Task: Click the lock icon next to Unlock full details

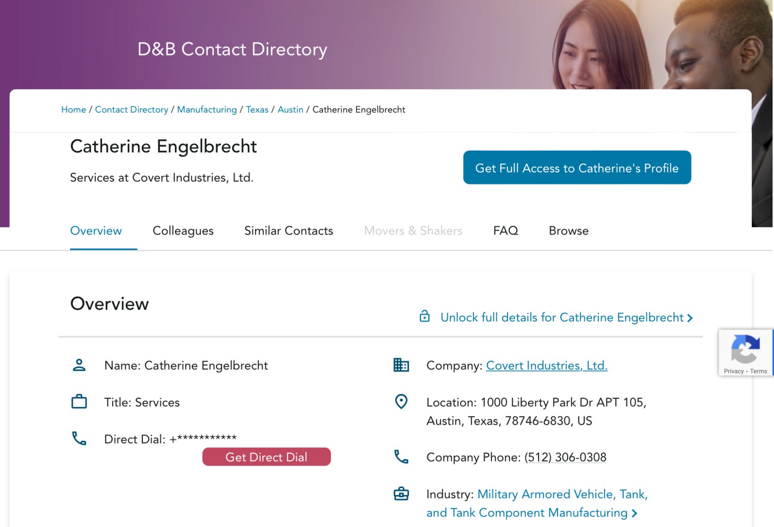Action: (x=424, y=316)
